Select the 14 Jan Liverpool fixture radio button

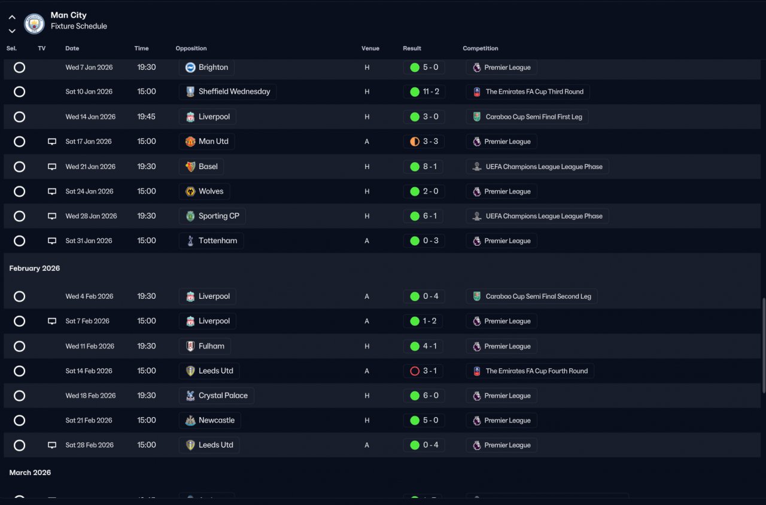[20, 117]
